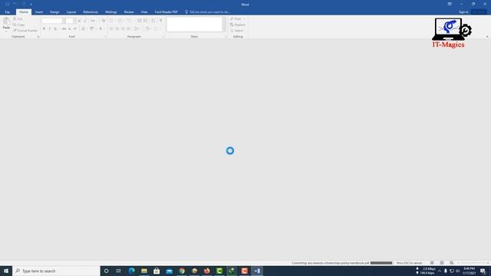Click the Clear All Formatting icon
This screenshot has height=276, width=491.
coord(104,21)
